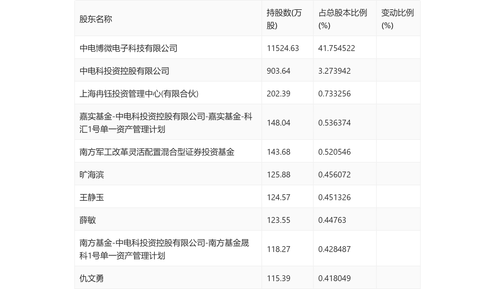Click the share count 115.39
This screenshot has height=289, width=495.
pyautogui.click(x=278, y=278)
